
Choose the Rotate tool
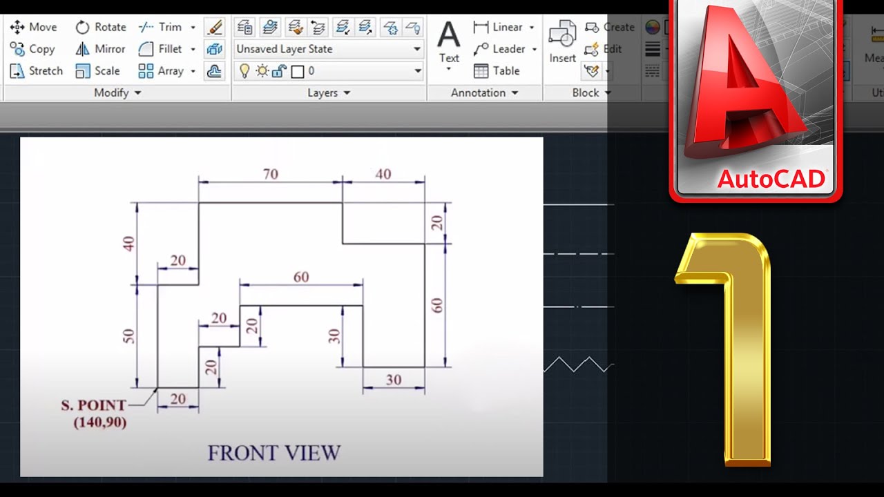tap(101, 27)
